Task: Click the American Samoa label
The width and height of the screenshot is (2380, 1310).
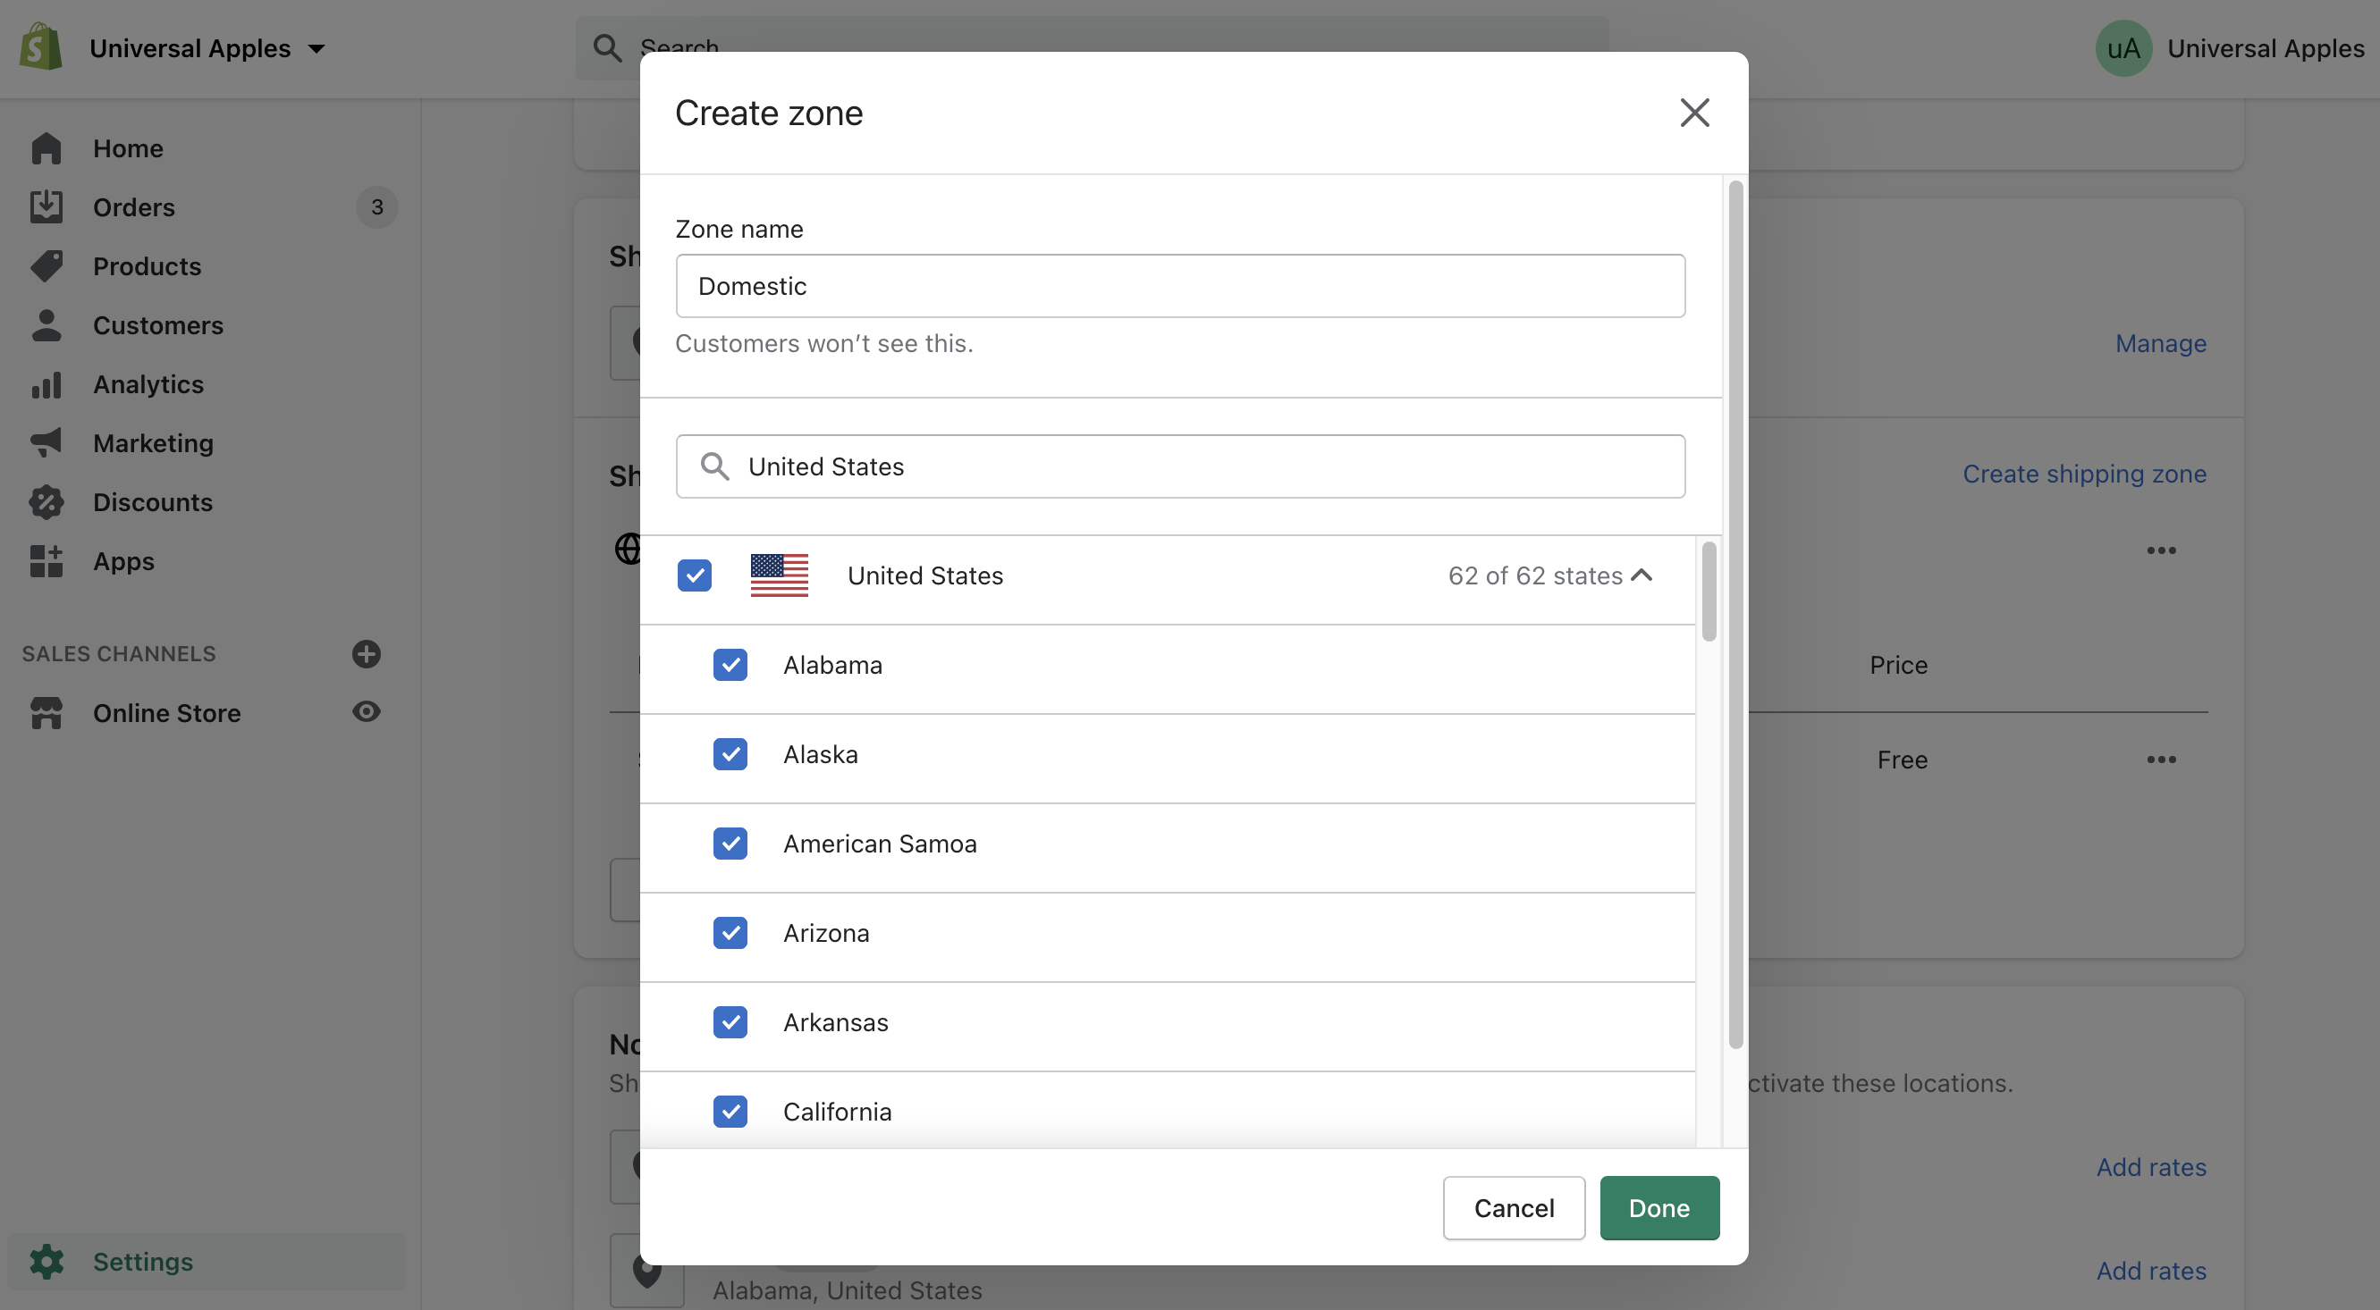Action: 880,844
